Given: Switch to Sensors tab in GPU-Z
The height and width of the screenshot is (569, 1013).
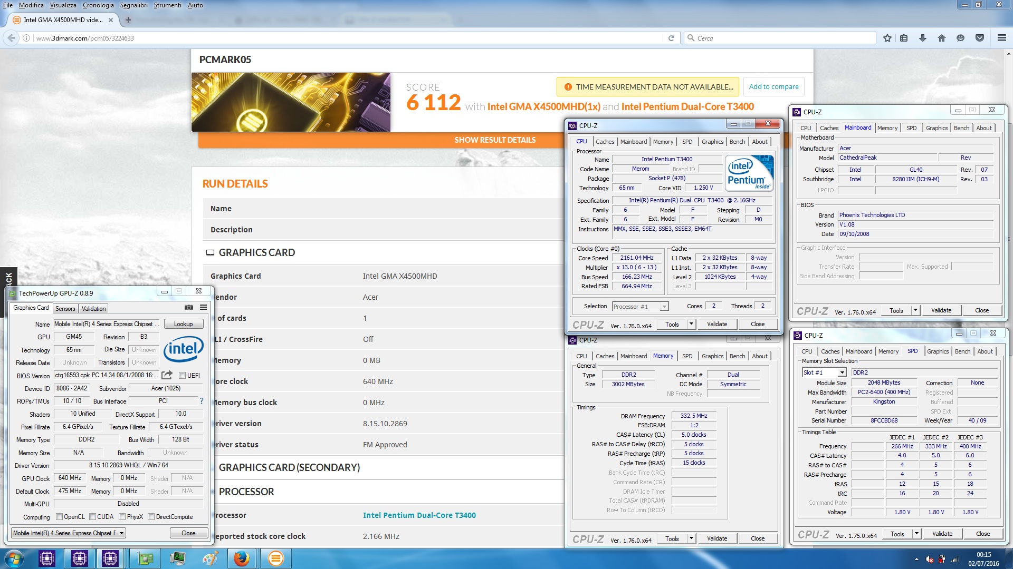Looking at the screenshot, I should pyautogui.click(x=65, y=309).
